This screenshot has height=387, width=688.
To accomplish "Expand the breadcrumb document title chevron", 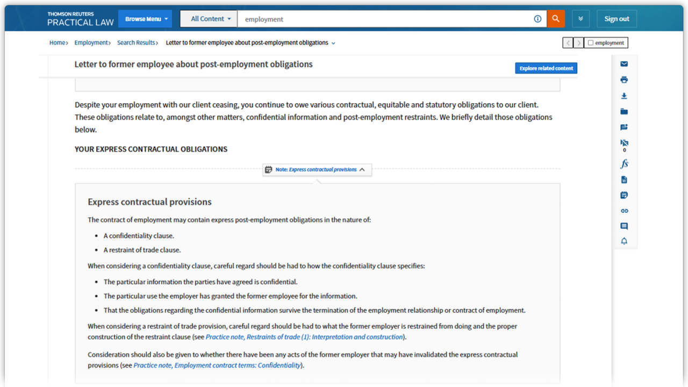I will pyautogui.click(x=333, y=43).
